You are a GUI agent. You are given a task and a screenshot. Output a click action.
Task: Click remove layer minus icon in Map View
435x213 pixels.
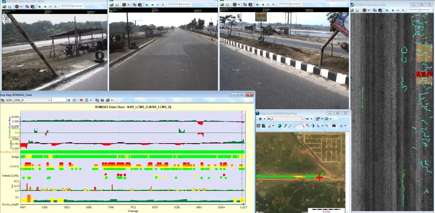307,119
